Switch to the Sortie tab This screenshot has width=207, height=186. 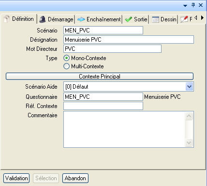(x=136, y=19)
